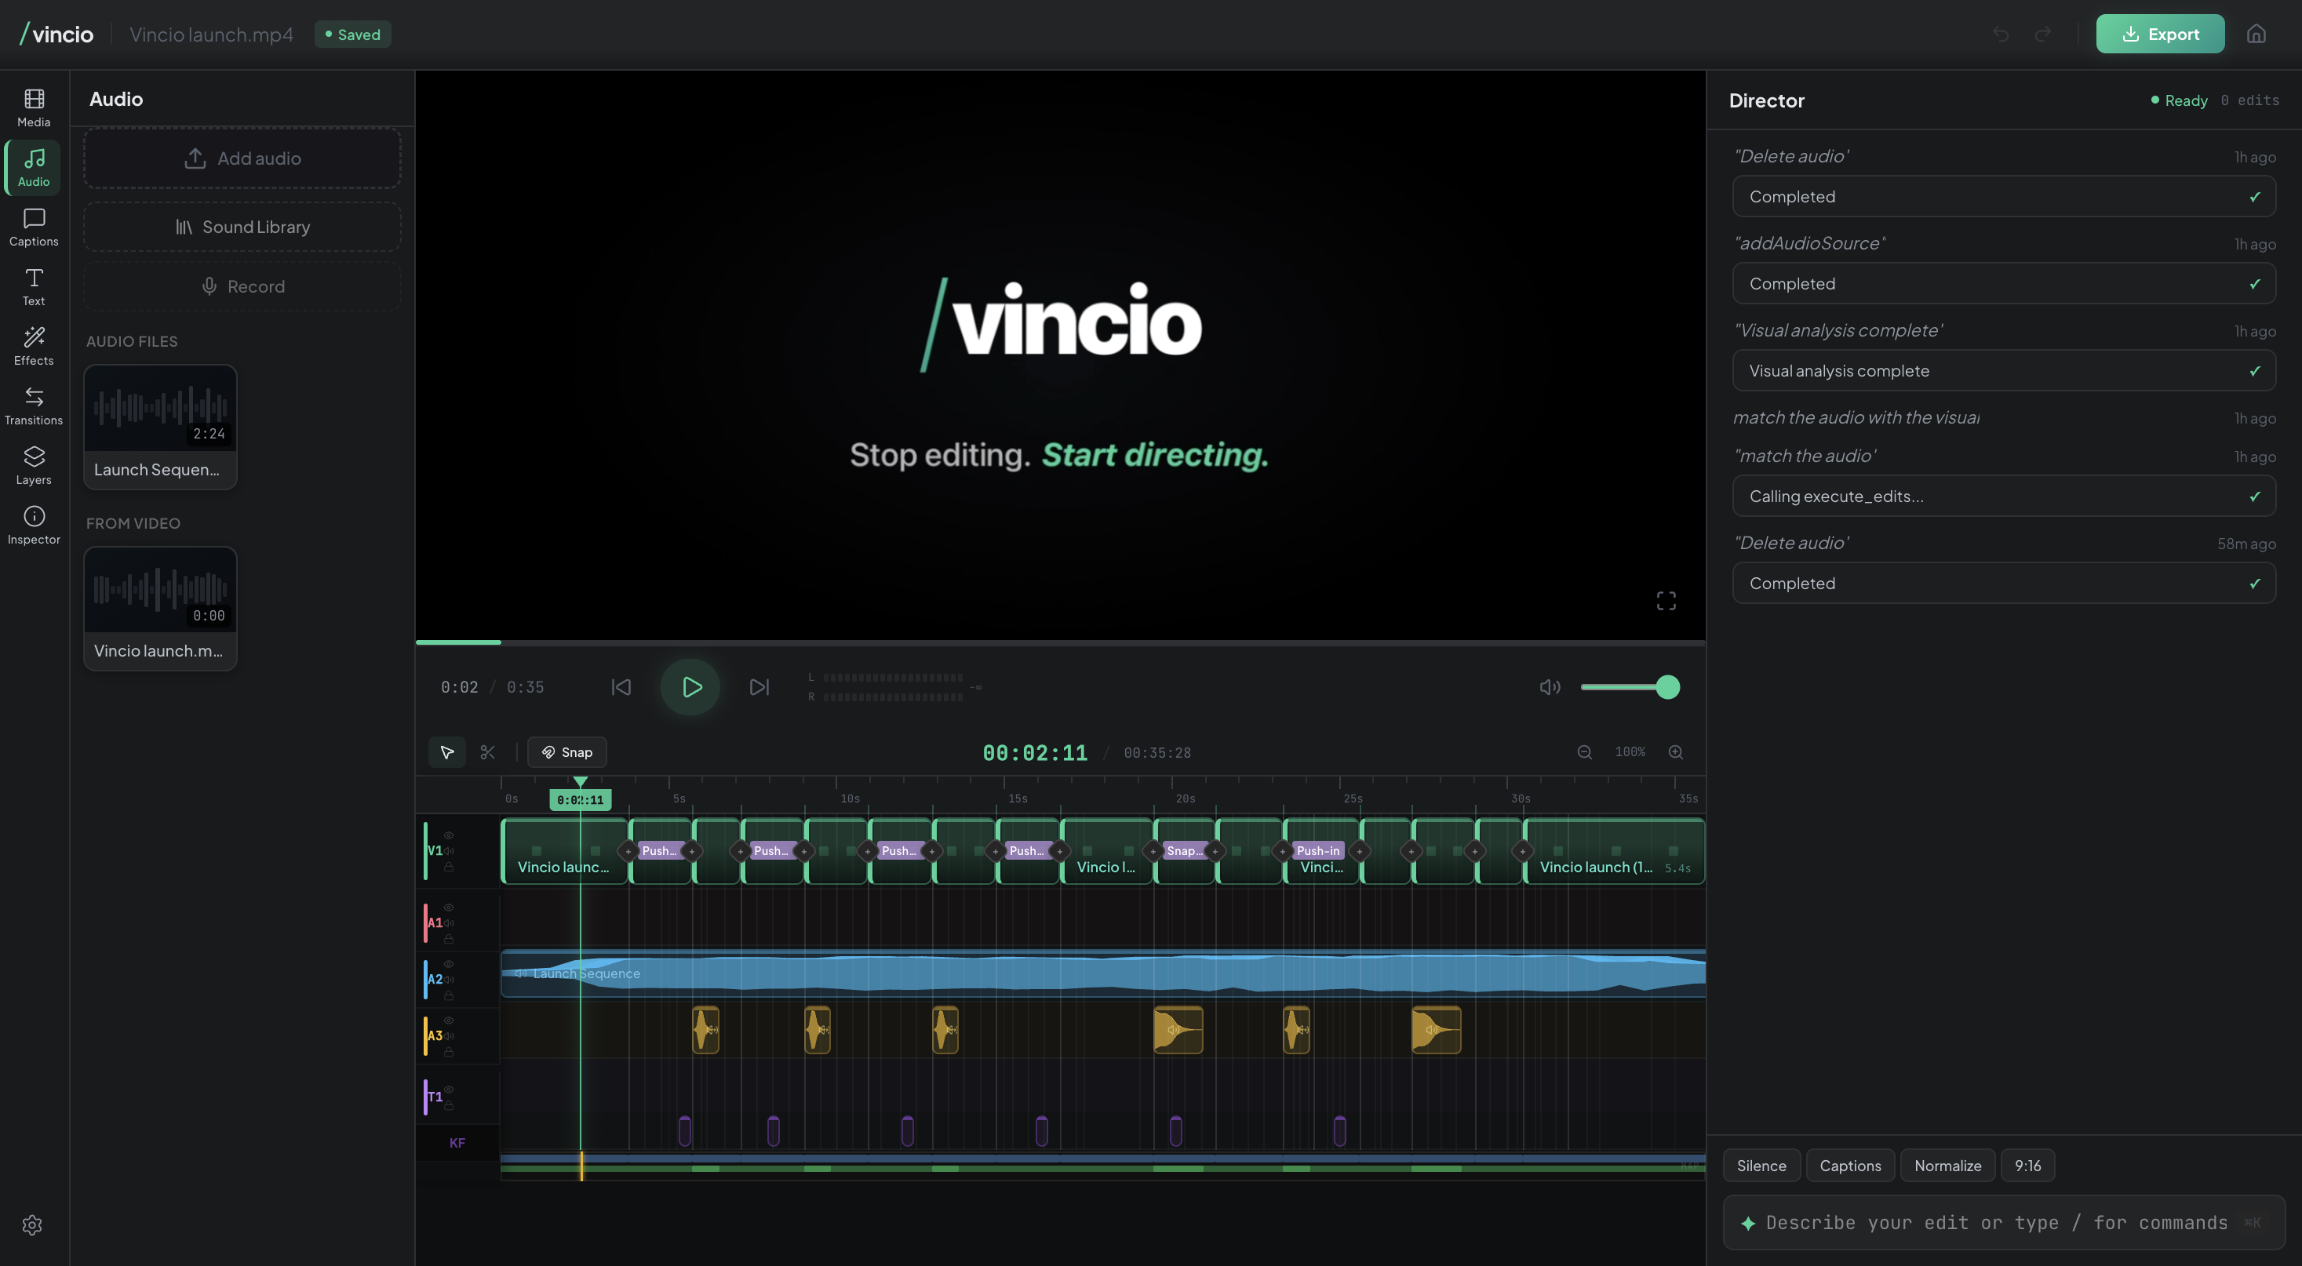
Task: Hide track A2 with eye icon
Action: 449,964
